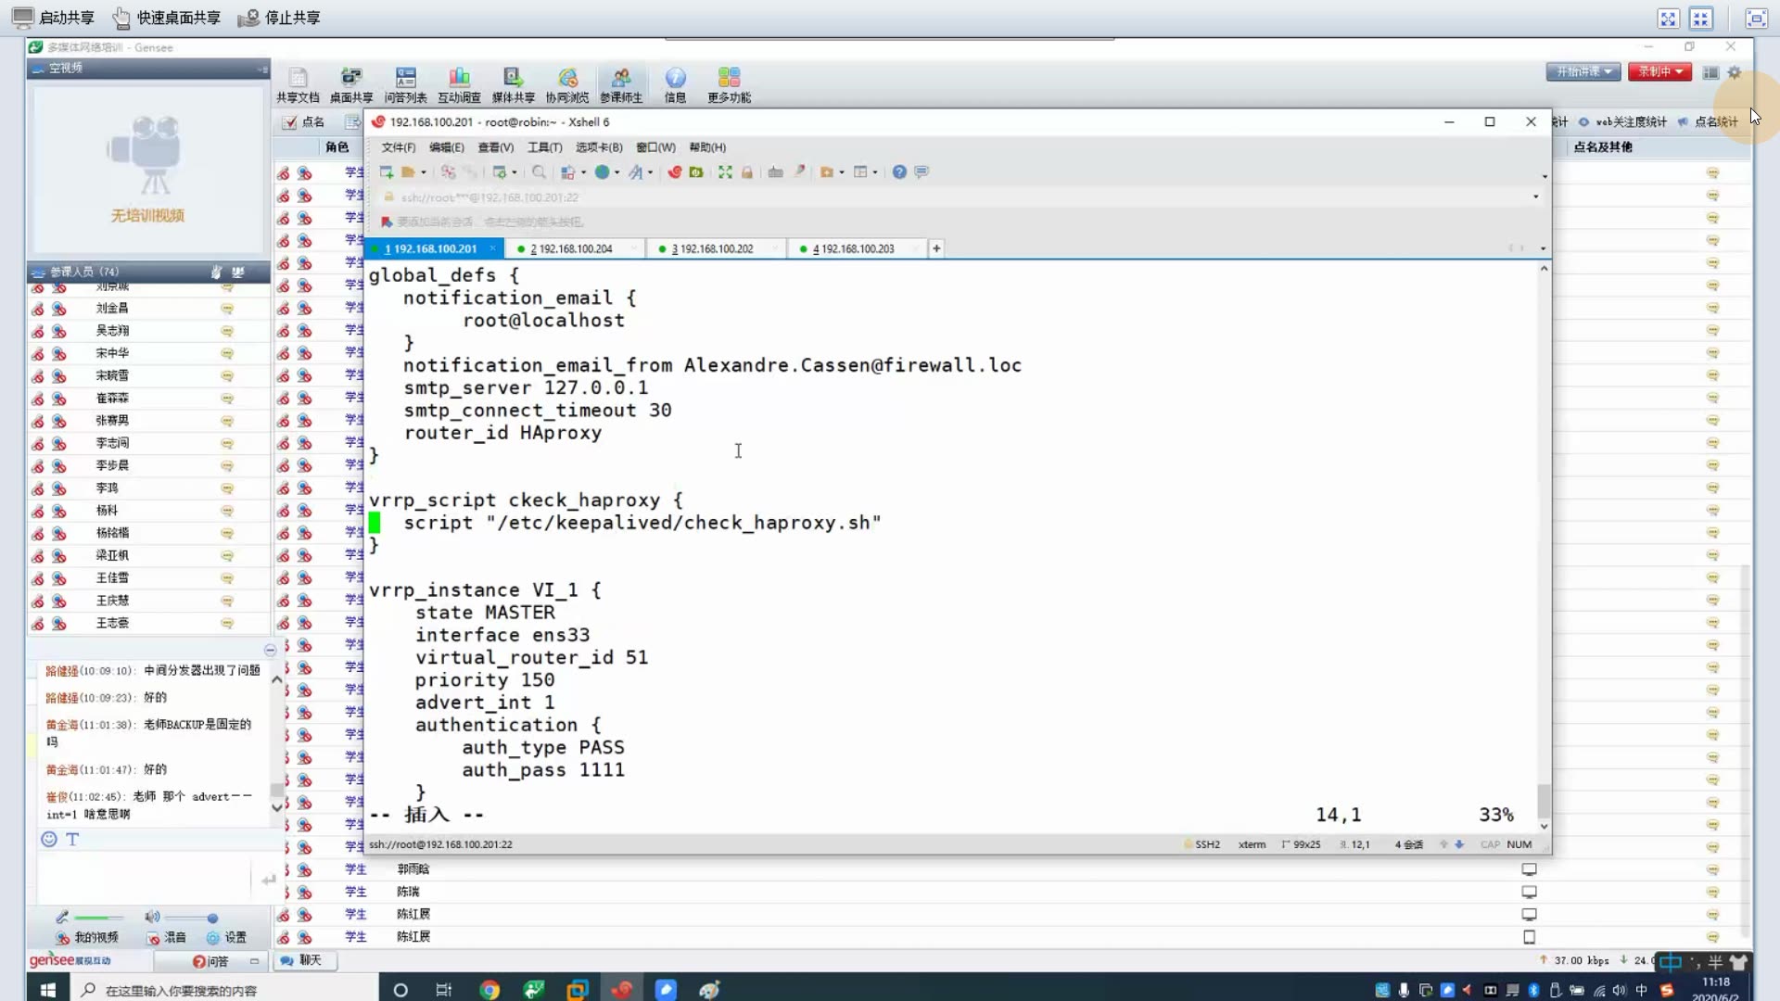Image resolution: width=1780 pixels, height=1001 pixels.
Task: Click the text format T icon in chat
Action: [x=72, y=840]
